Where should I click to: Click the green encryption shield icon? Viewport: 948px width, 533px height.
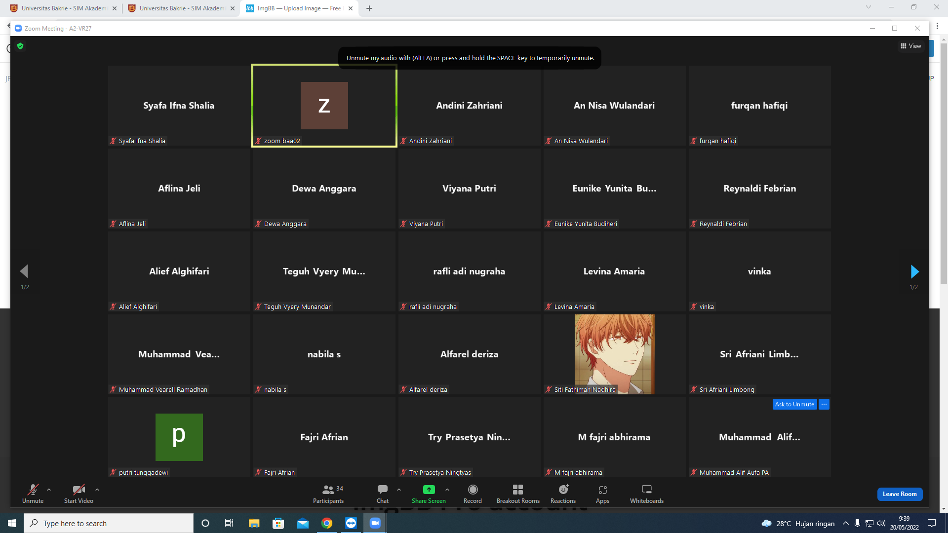(20, 46)
